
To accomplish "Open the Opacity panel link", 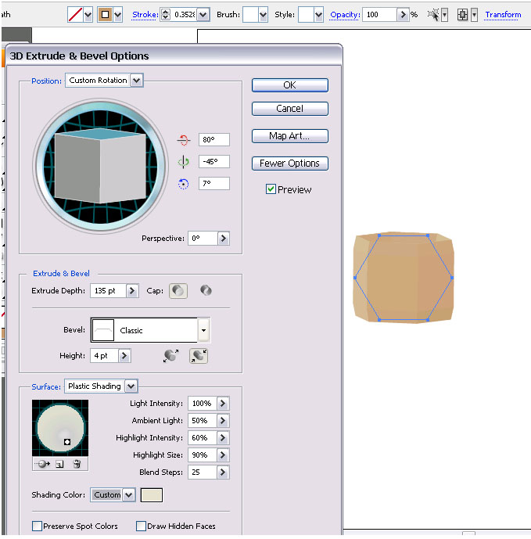I will pos(344,15).
